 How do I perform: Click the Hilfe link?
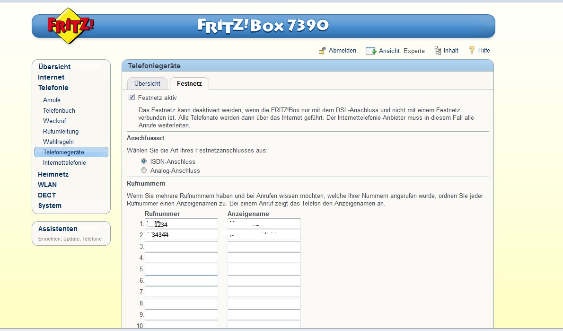coord(484,50)
